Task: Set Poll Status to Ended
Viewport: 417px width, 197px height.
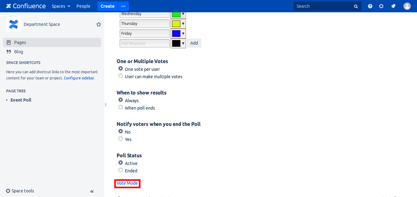Action: pyautogui.click(x=121, y=170)
